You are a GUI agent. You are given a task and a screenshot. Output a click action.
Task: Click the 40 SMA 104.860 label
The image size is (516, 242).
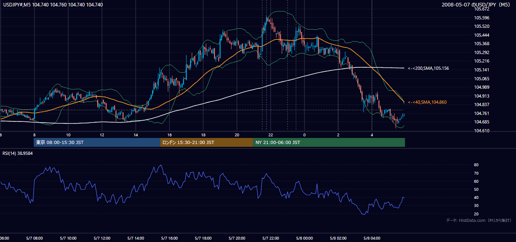pyautogui.click(x=428, y=102)
